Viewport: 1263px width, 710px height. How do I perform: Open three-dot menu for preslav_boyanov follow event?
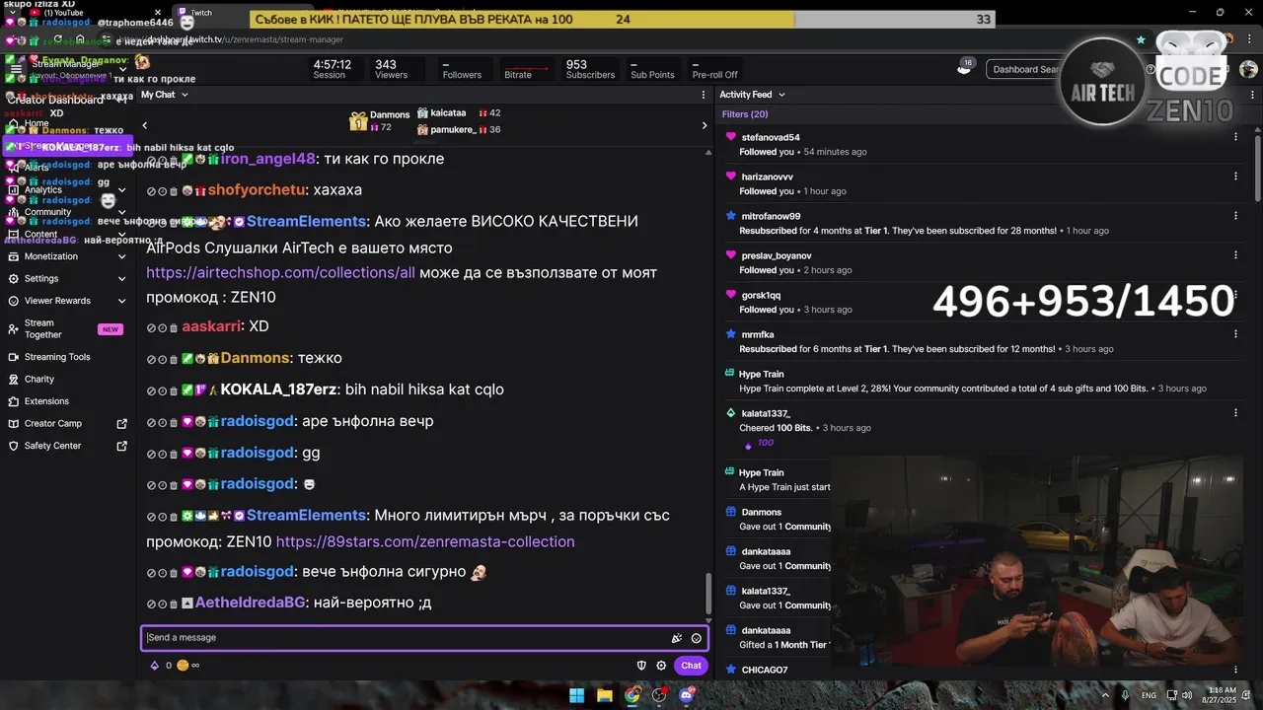[x=1235, y=255]
